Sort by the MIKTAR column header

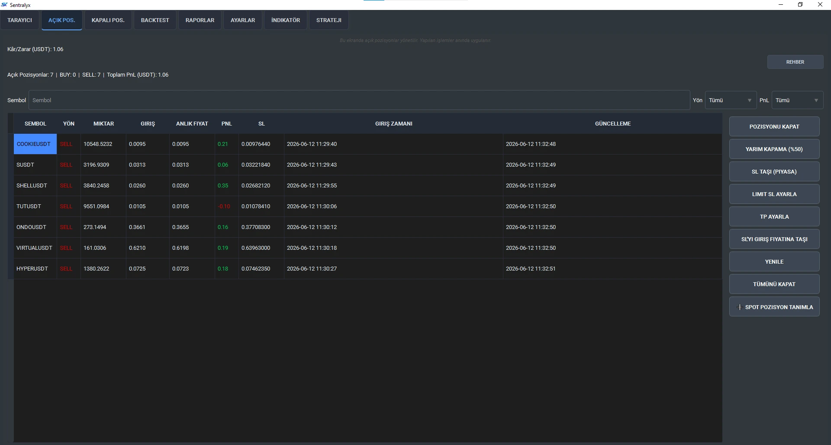click(103, 124)
